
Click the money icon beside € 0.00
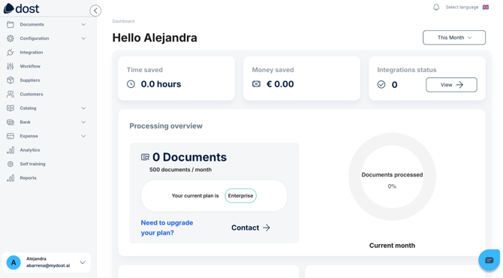click(256, 84)
